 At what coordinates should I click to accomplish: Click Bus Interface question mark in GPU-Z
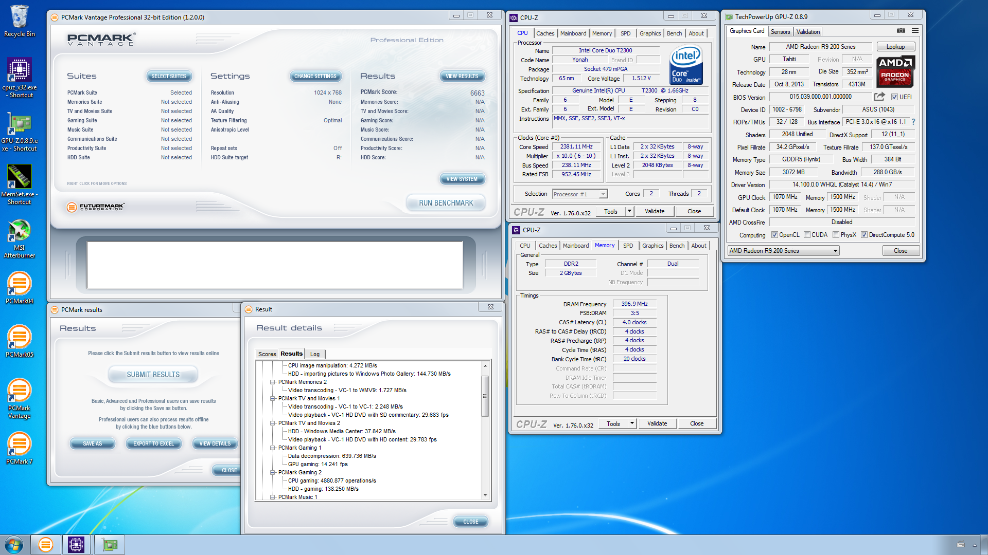(x=913, y=122)
